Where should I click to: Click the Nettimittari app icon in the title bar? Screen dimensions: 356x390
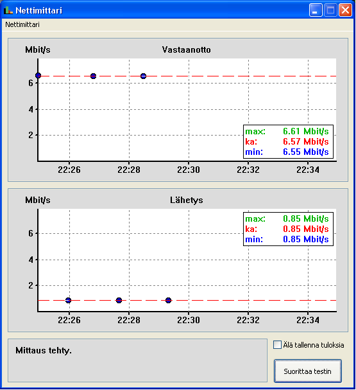[x=8, y=10]
